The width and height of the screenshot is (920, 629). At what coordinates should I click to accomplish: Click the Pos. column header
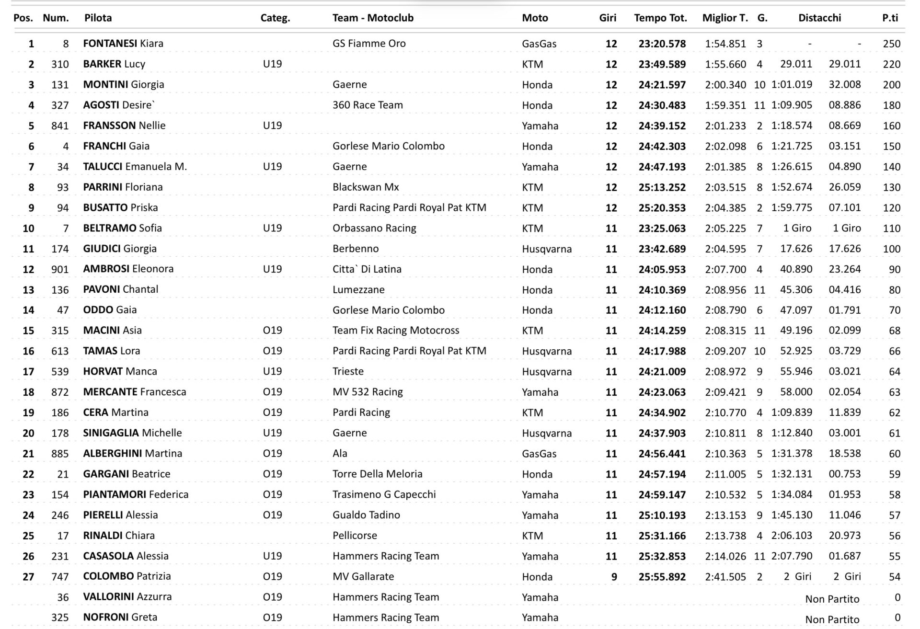pyautogui.click(x=23, y=18)
